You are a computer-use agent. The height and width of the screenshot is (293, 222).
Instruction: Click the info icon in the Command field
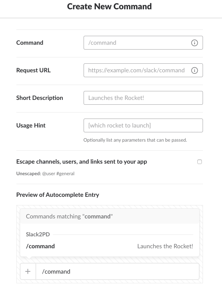coord(194,43)
